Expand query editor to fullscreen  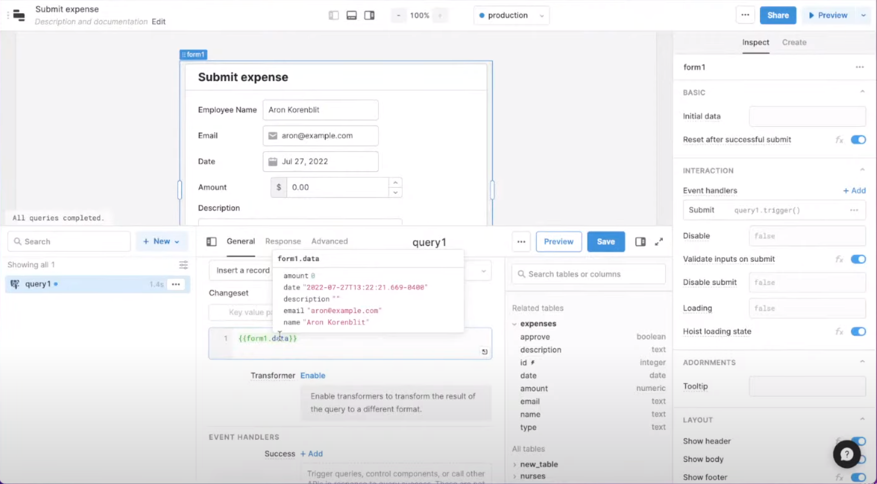click(x=659, y=241)
